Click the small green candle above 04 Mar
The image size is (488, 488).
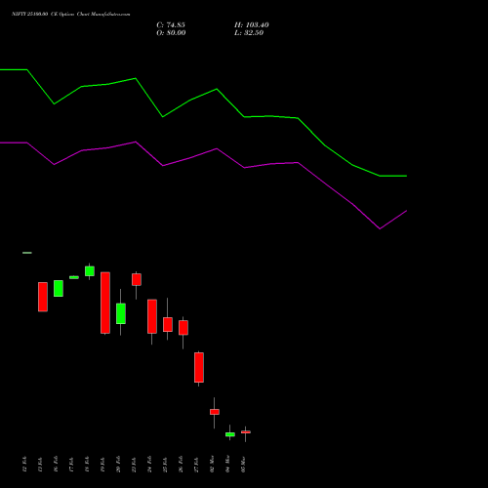tap(230, 434)
